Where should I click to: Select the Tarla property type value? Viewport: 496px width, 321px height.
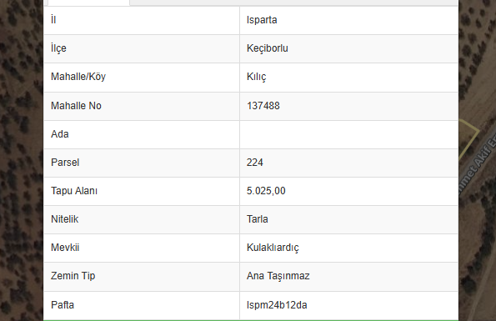coord(258,219)
